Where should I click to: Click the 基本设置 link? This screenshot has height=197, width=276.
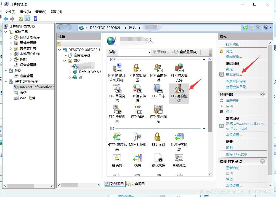234,74
